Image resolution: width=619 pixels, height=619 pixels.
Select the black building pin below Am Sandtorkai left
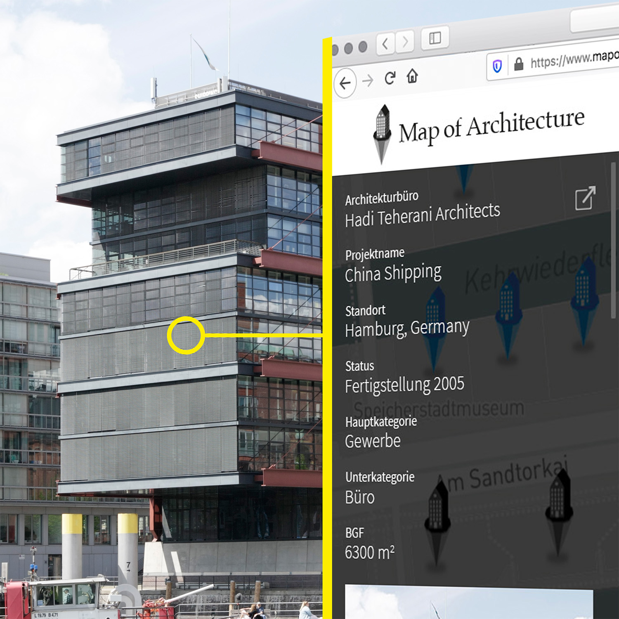(437, 524)
